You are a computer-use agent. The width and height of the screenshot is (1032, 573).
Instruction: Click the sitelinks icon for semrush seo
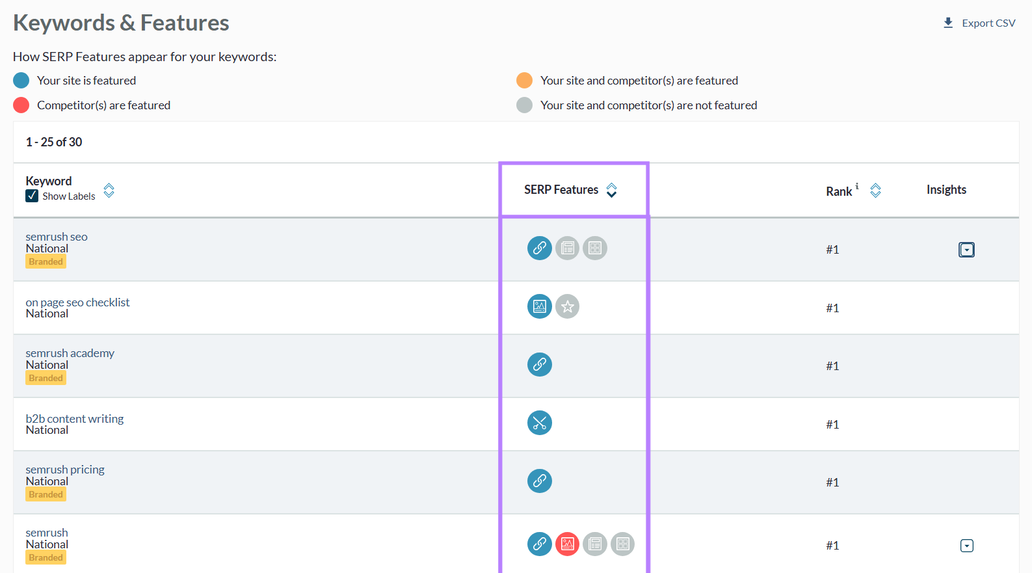coord(539,248)
